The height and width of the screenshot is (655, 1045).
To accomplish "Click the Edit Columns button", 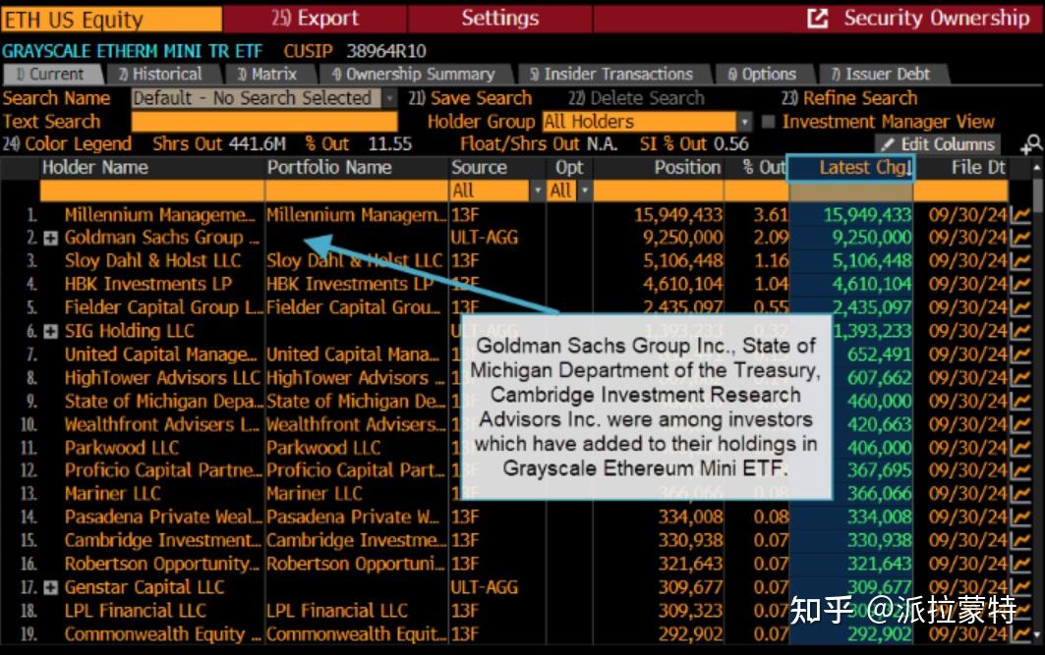I will click(937, 145).
